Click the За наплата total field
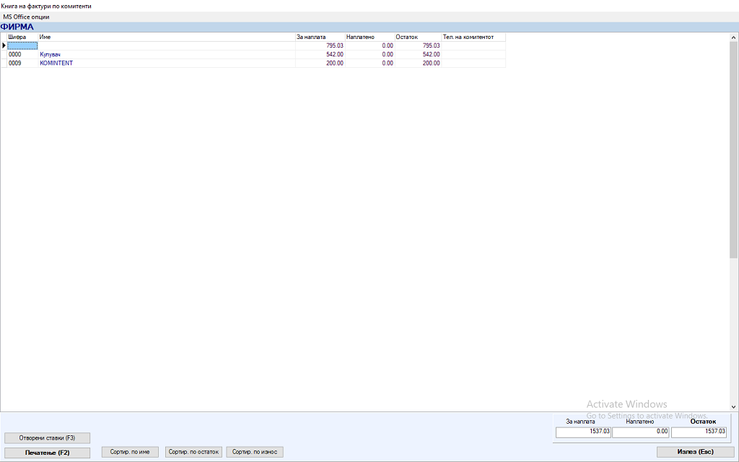Screen dimensions: 739x462 583,432
